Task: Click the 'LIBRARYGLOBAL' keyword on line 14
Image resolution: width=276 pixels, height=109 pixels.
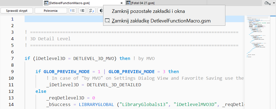Action: 97,104
